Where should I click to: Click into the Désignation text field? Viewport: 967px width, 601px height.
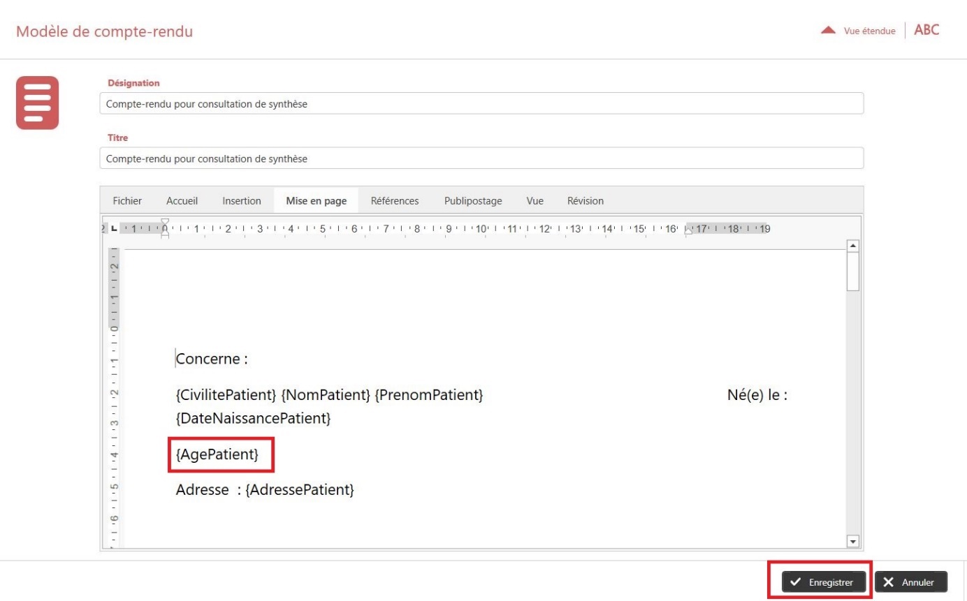481,104
